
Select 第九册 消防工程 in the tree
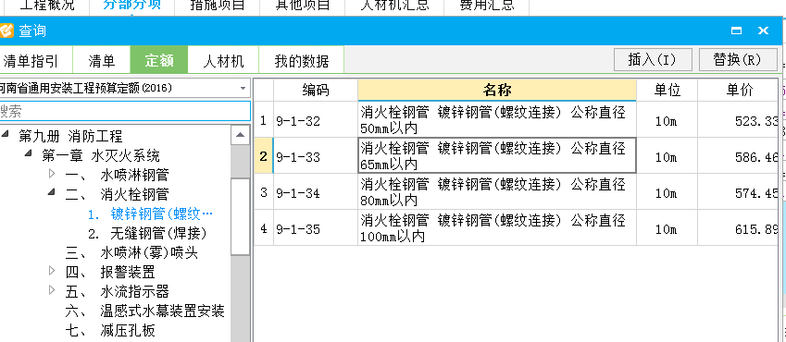coord(70,136)
